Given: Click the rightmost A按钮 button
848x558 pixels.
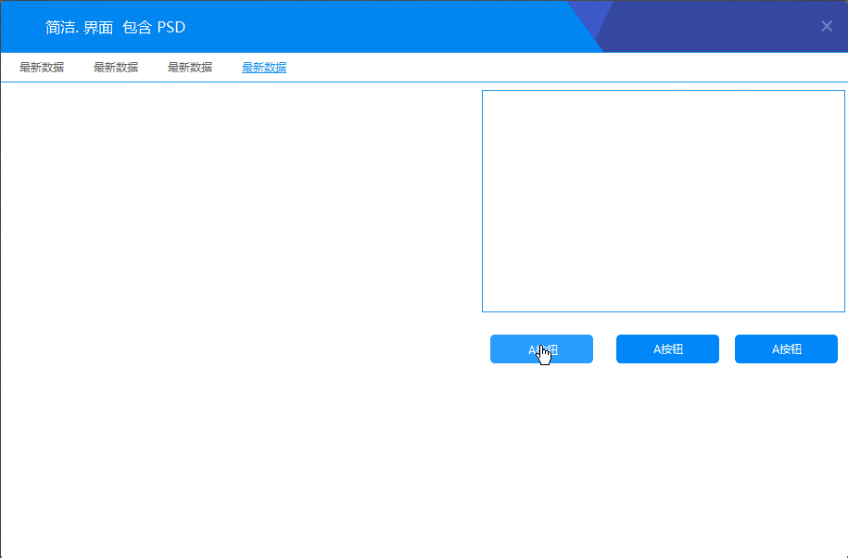Looking at the screenshot, I should click(x=785, y=349).
